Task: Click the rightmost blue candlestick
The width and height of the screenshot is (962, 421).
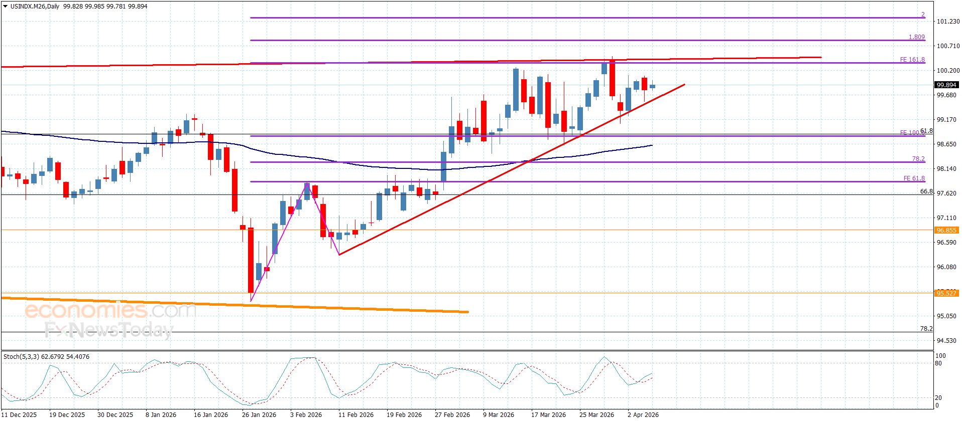Action: coord(652,86)
